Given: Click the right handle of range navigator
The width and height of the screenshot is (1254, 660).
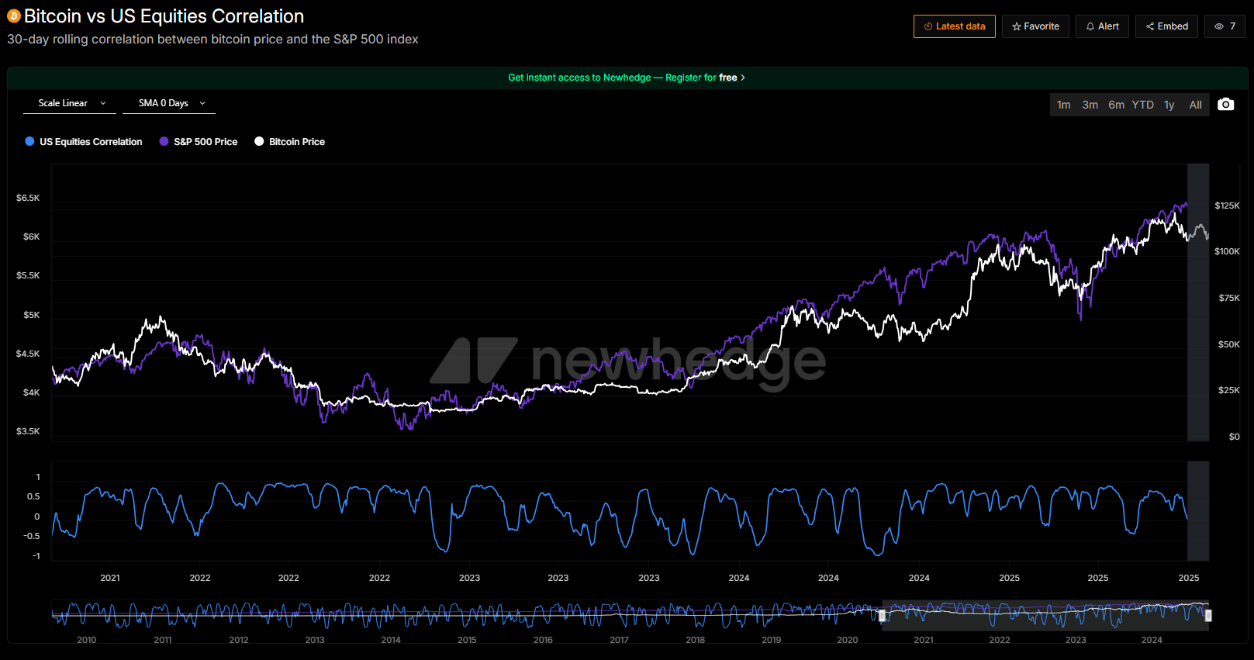Looking at the screenshot, I should click(x=1208, y=616).
